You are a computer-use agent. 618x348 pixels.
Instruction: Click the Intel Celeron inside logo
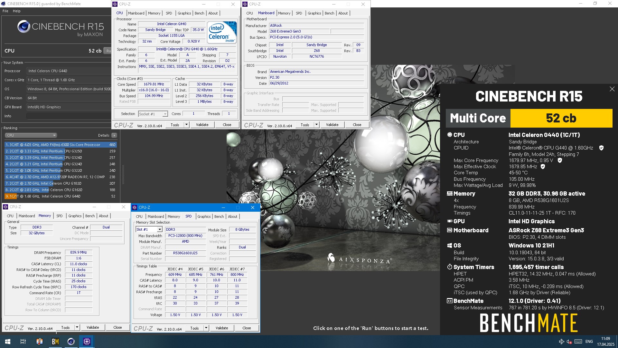coord(222,32)
